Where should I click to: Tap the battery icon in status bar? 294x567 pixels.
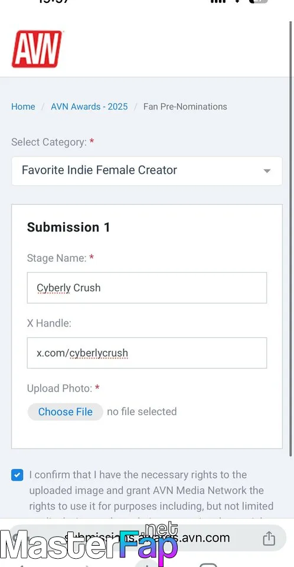tap(259, 1)
